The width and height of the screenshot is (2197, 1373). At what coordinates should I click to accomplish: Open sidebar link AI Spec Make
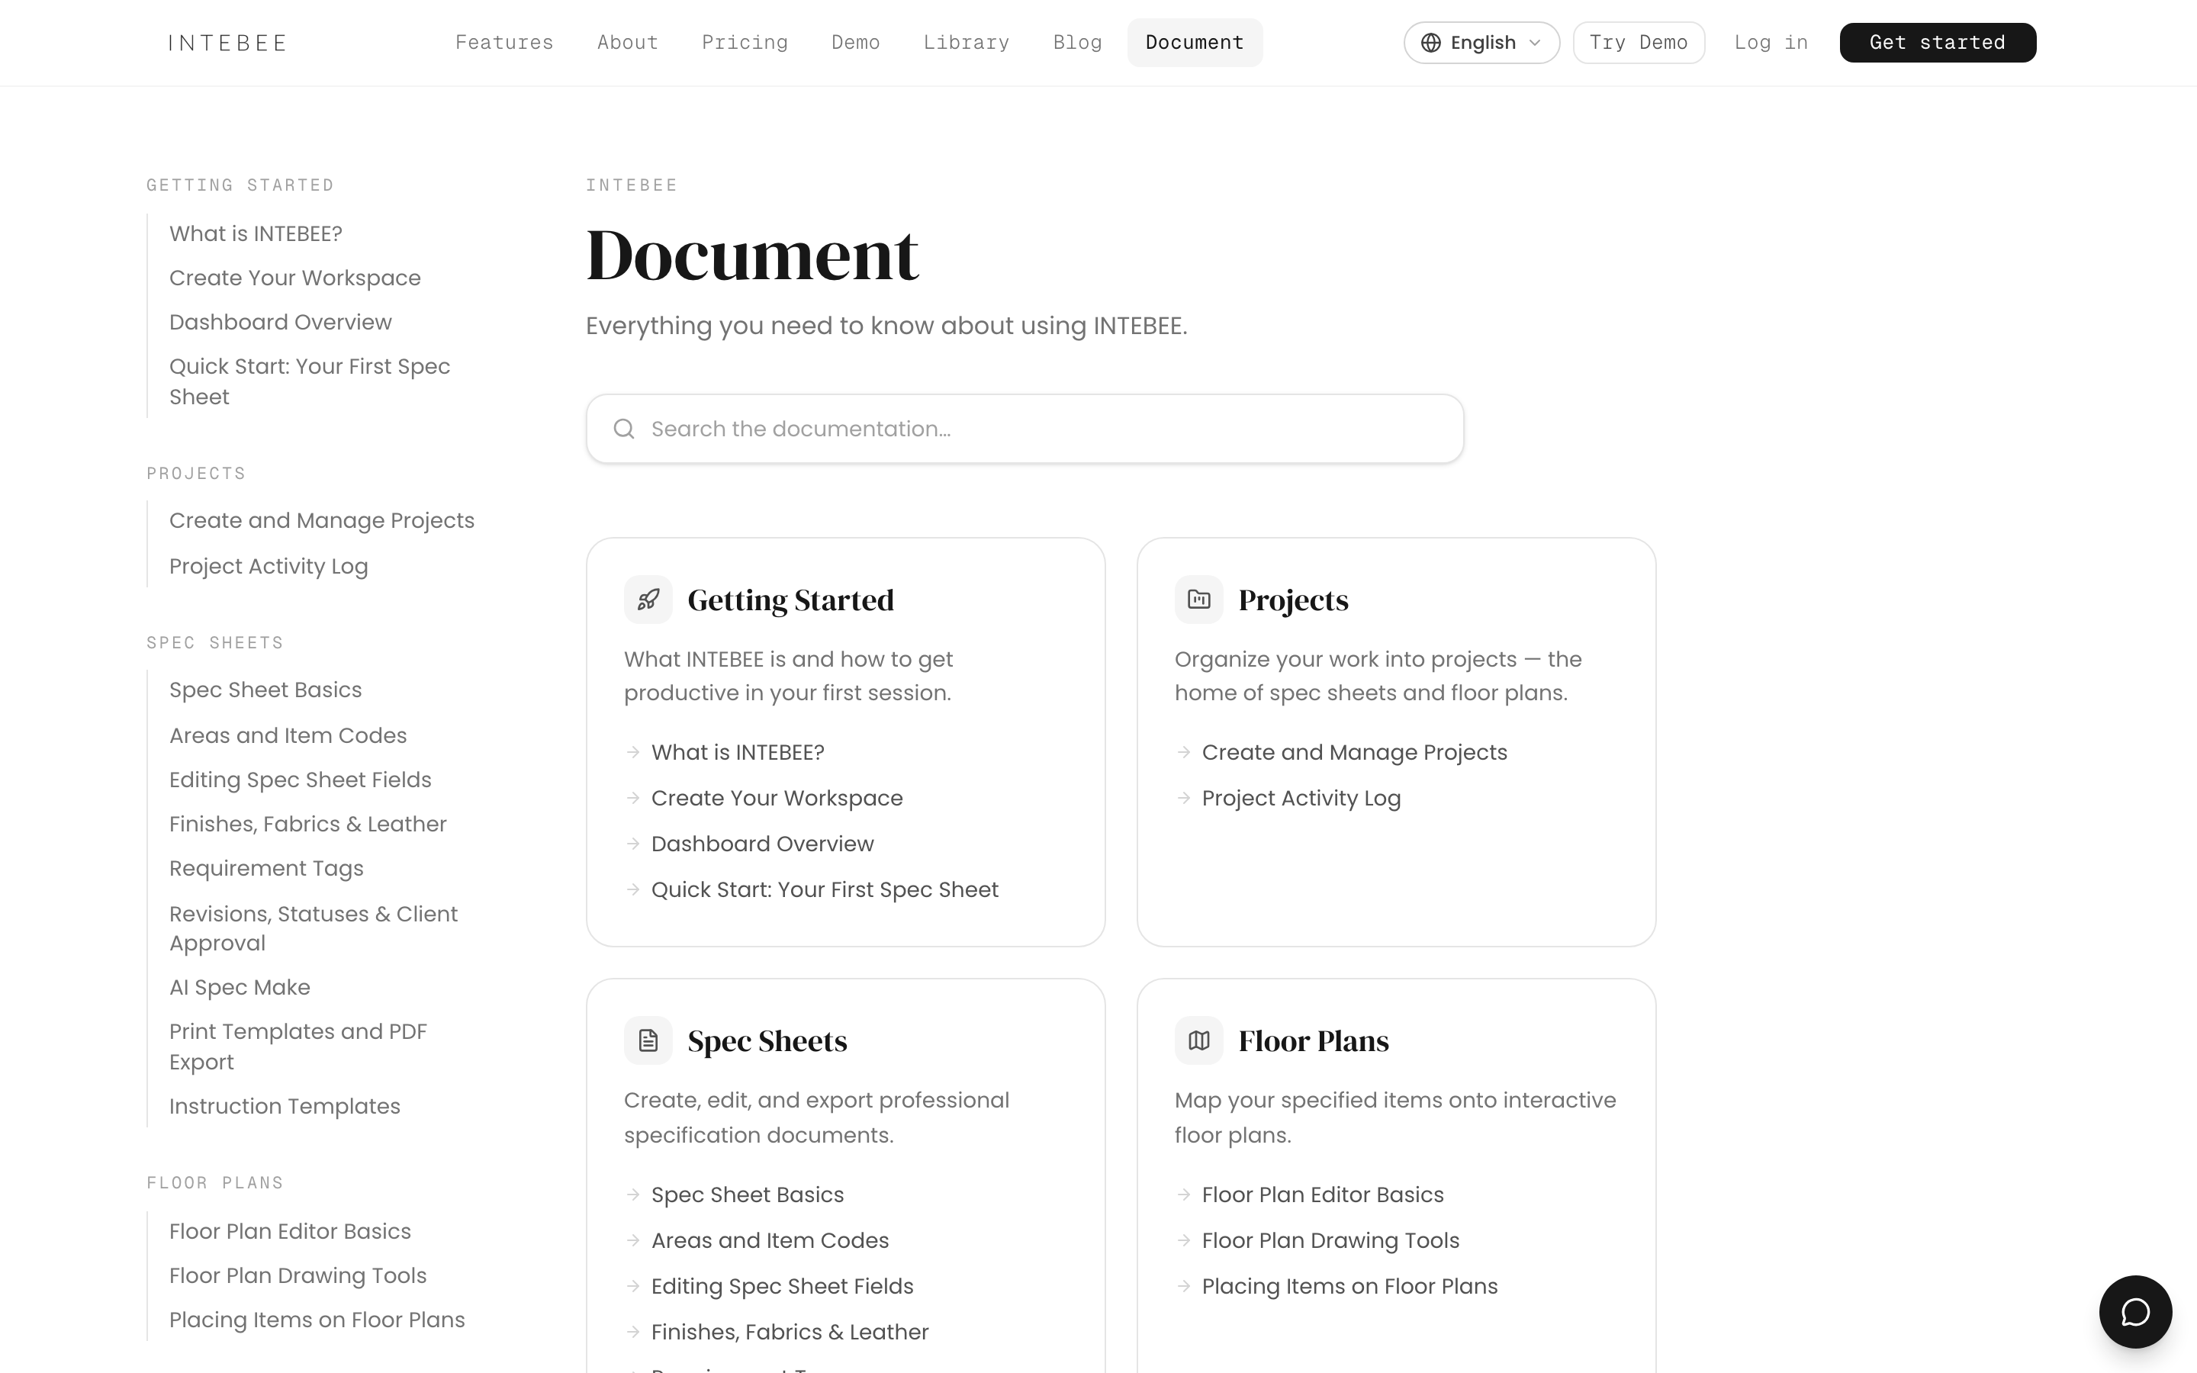(239, 987)
